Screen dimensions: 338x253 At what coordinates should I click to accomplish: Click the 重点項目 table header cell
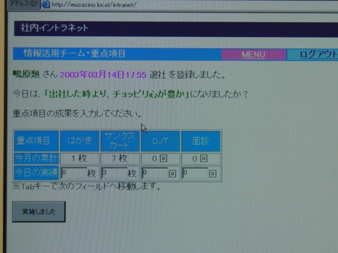(x=36, y=141)
